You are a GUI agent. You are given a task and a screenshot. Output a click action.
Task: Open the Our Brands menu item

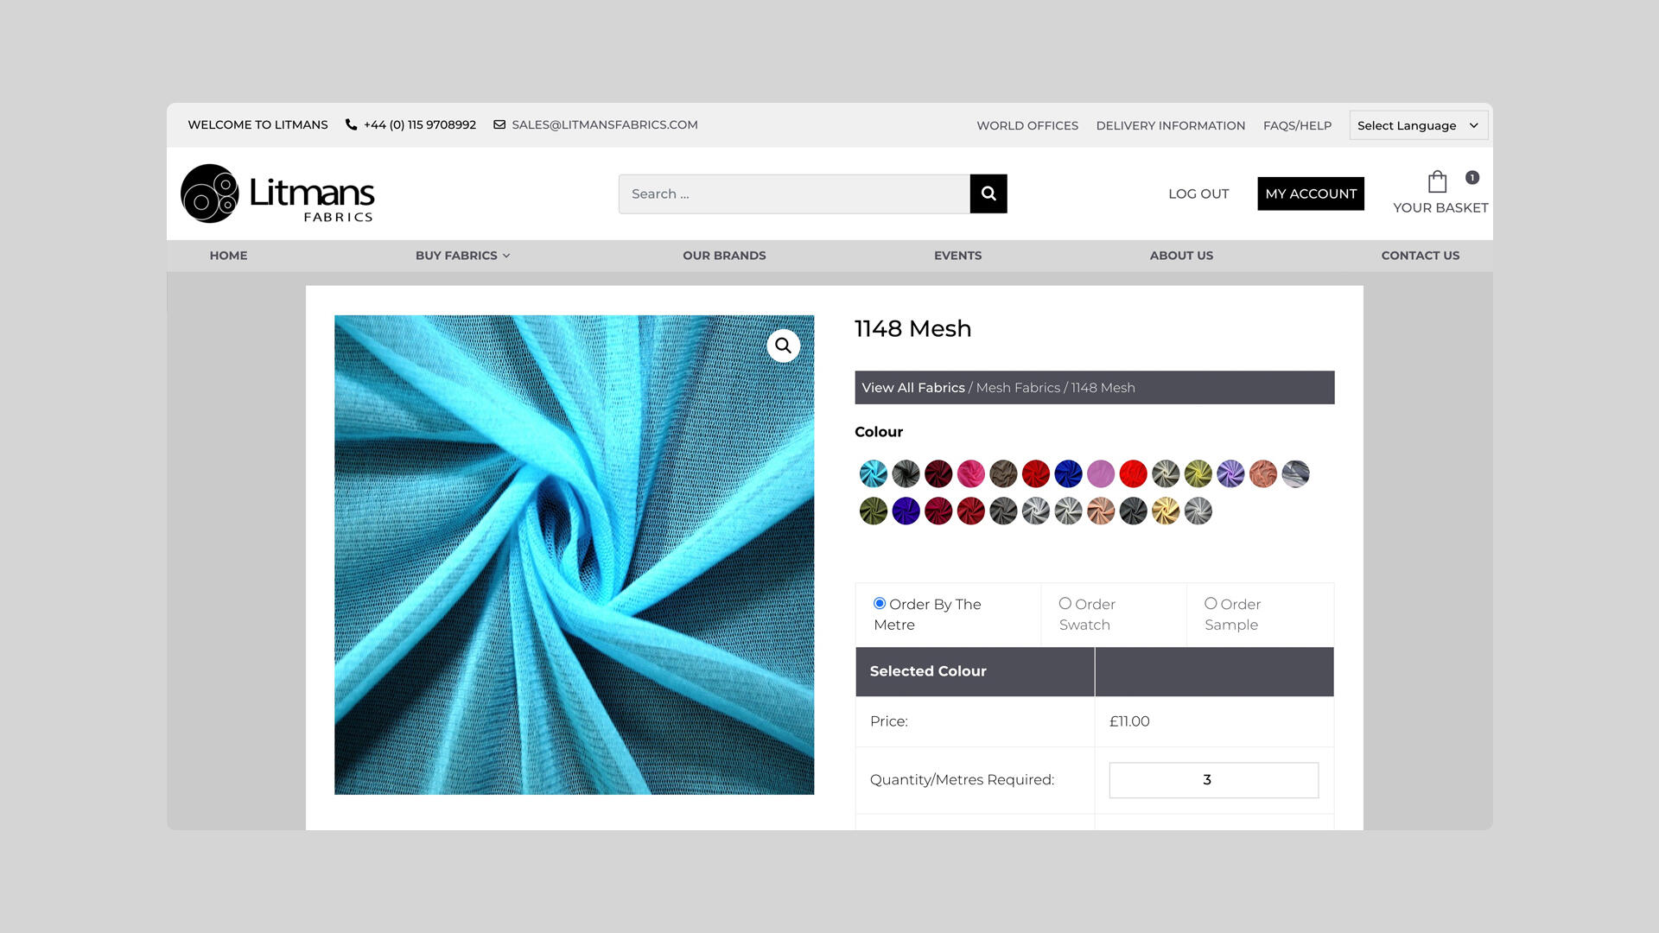click(724, 256)
